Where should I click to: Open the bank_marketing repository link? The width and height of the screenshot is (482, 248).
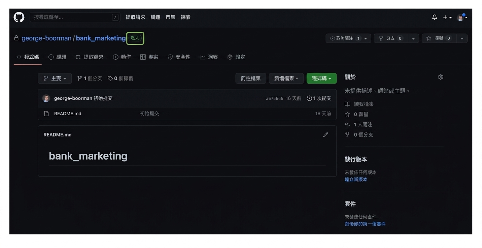(x=101, y=38)
